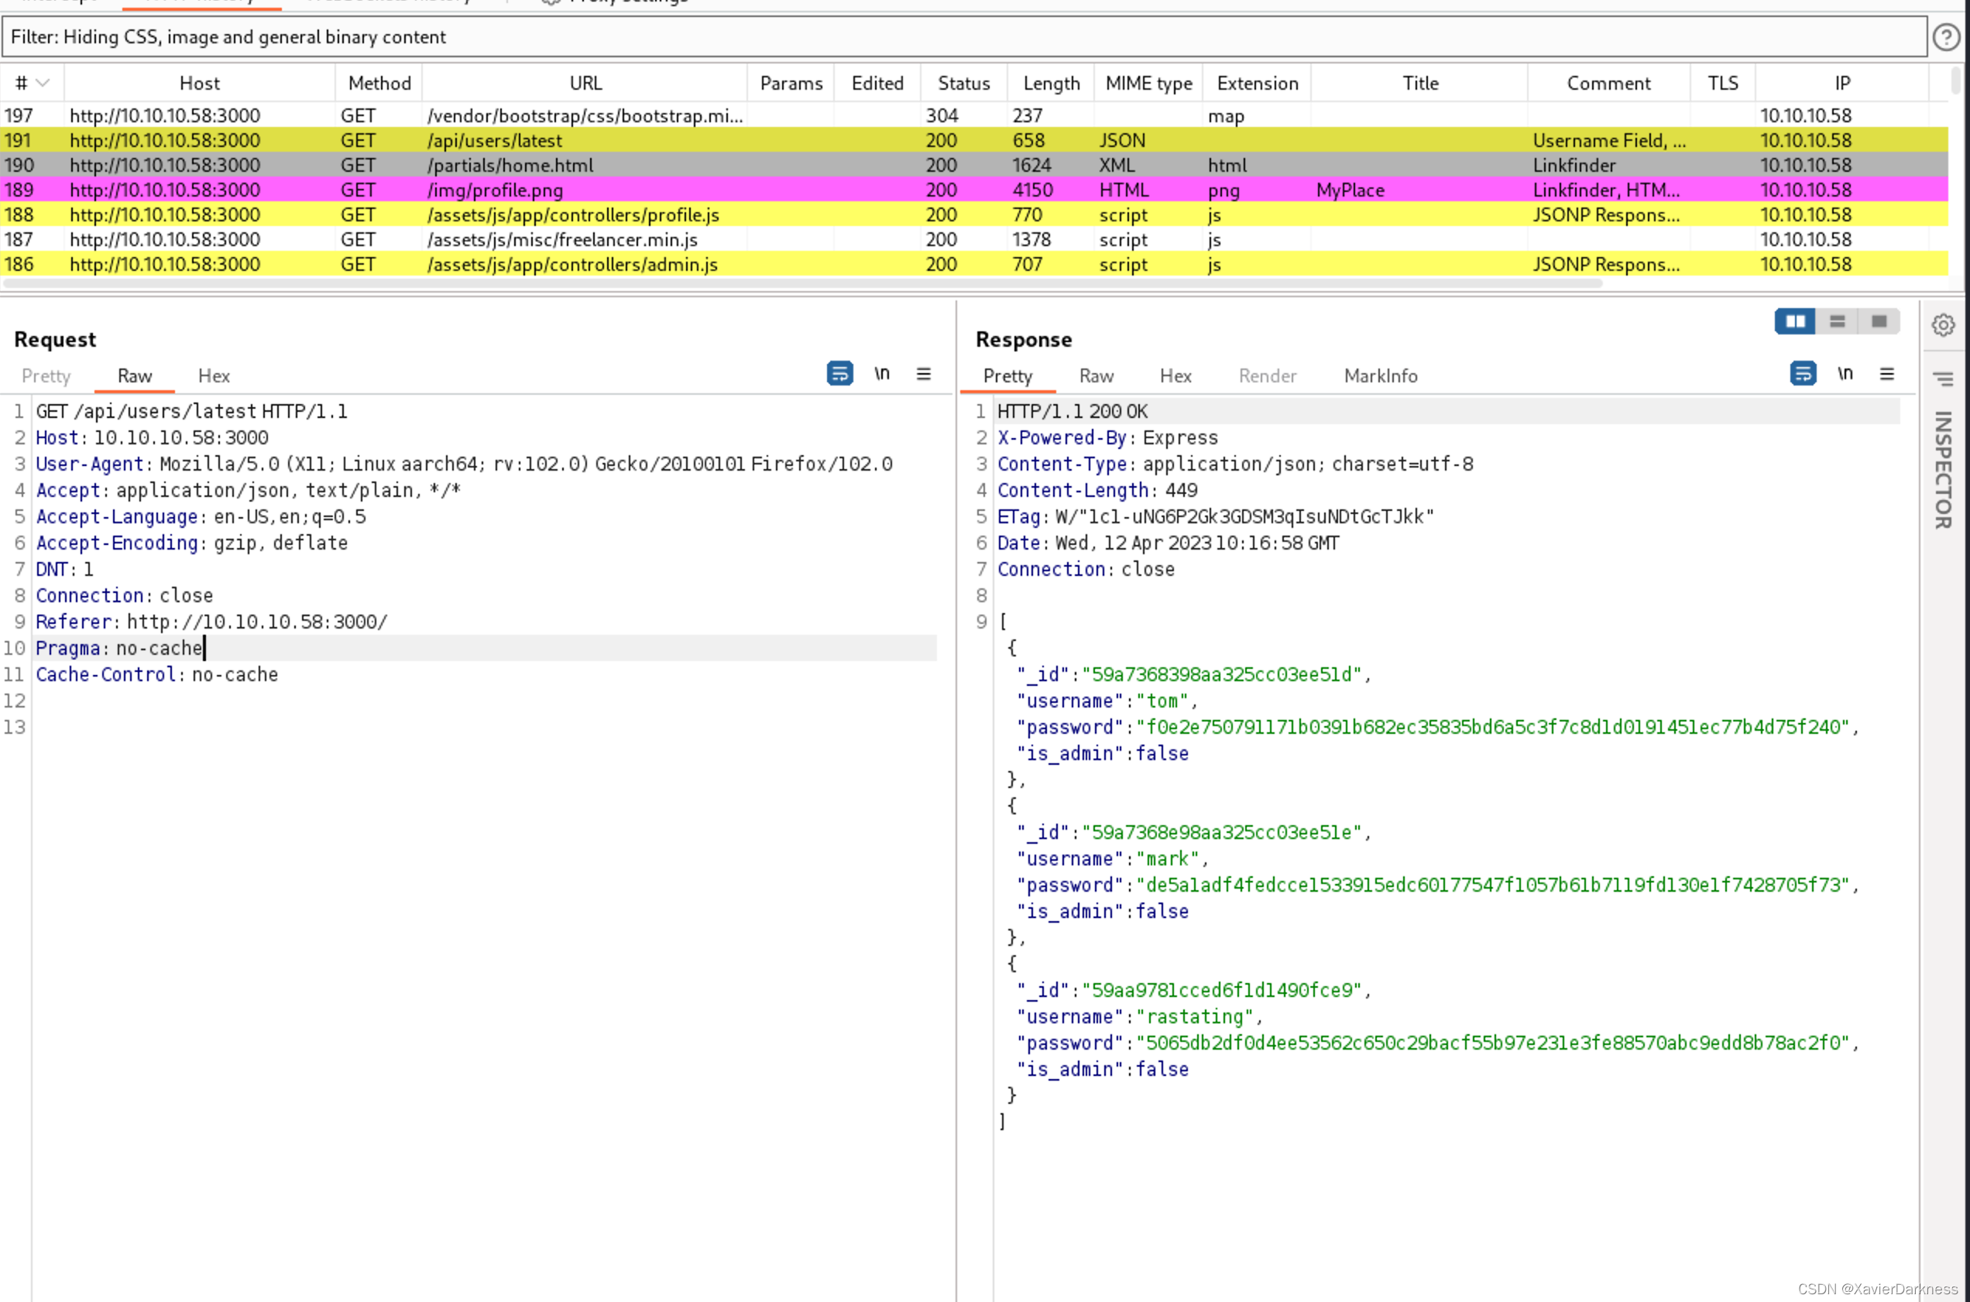The width and height of the screenshot is (1970, 1302).
Task: Select history row 197 bootstrap.mi...
Action: pyautogui.click(x=974, y=115)
